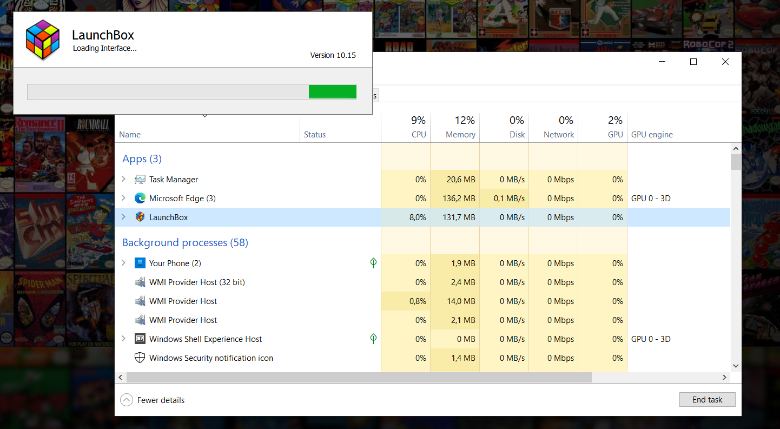Select the Background processes (58) heading
The width and height of the screenshot is (780, 429).
click(186, 242)
